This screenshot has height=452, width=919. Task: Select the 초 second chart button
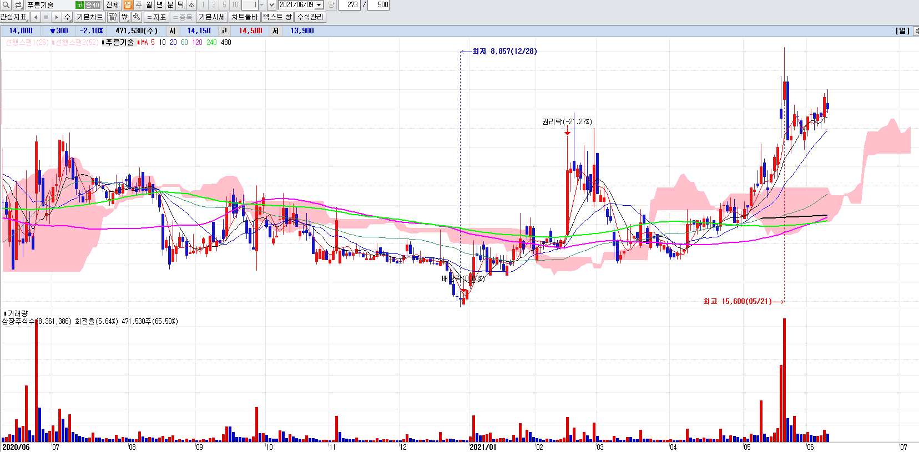pos(191,5)
